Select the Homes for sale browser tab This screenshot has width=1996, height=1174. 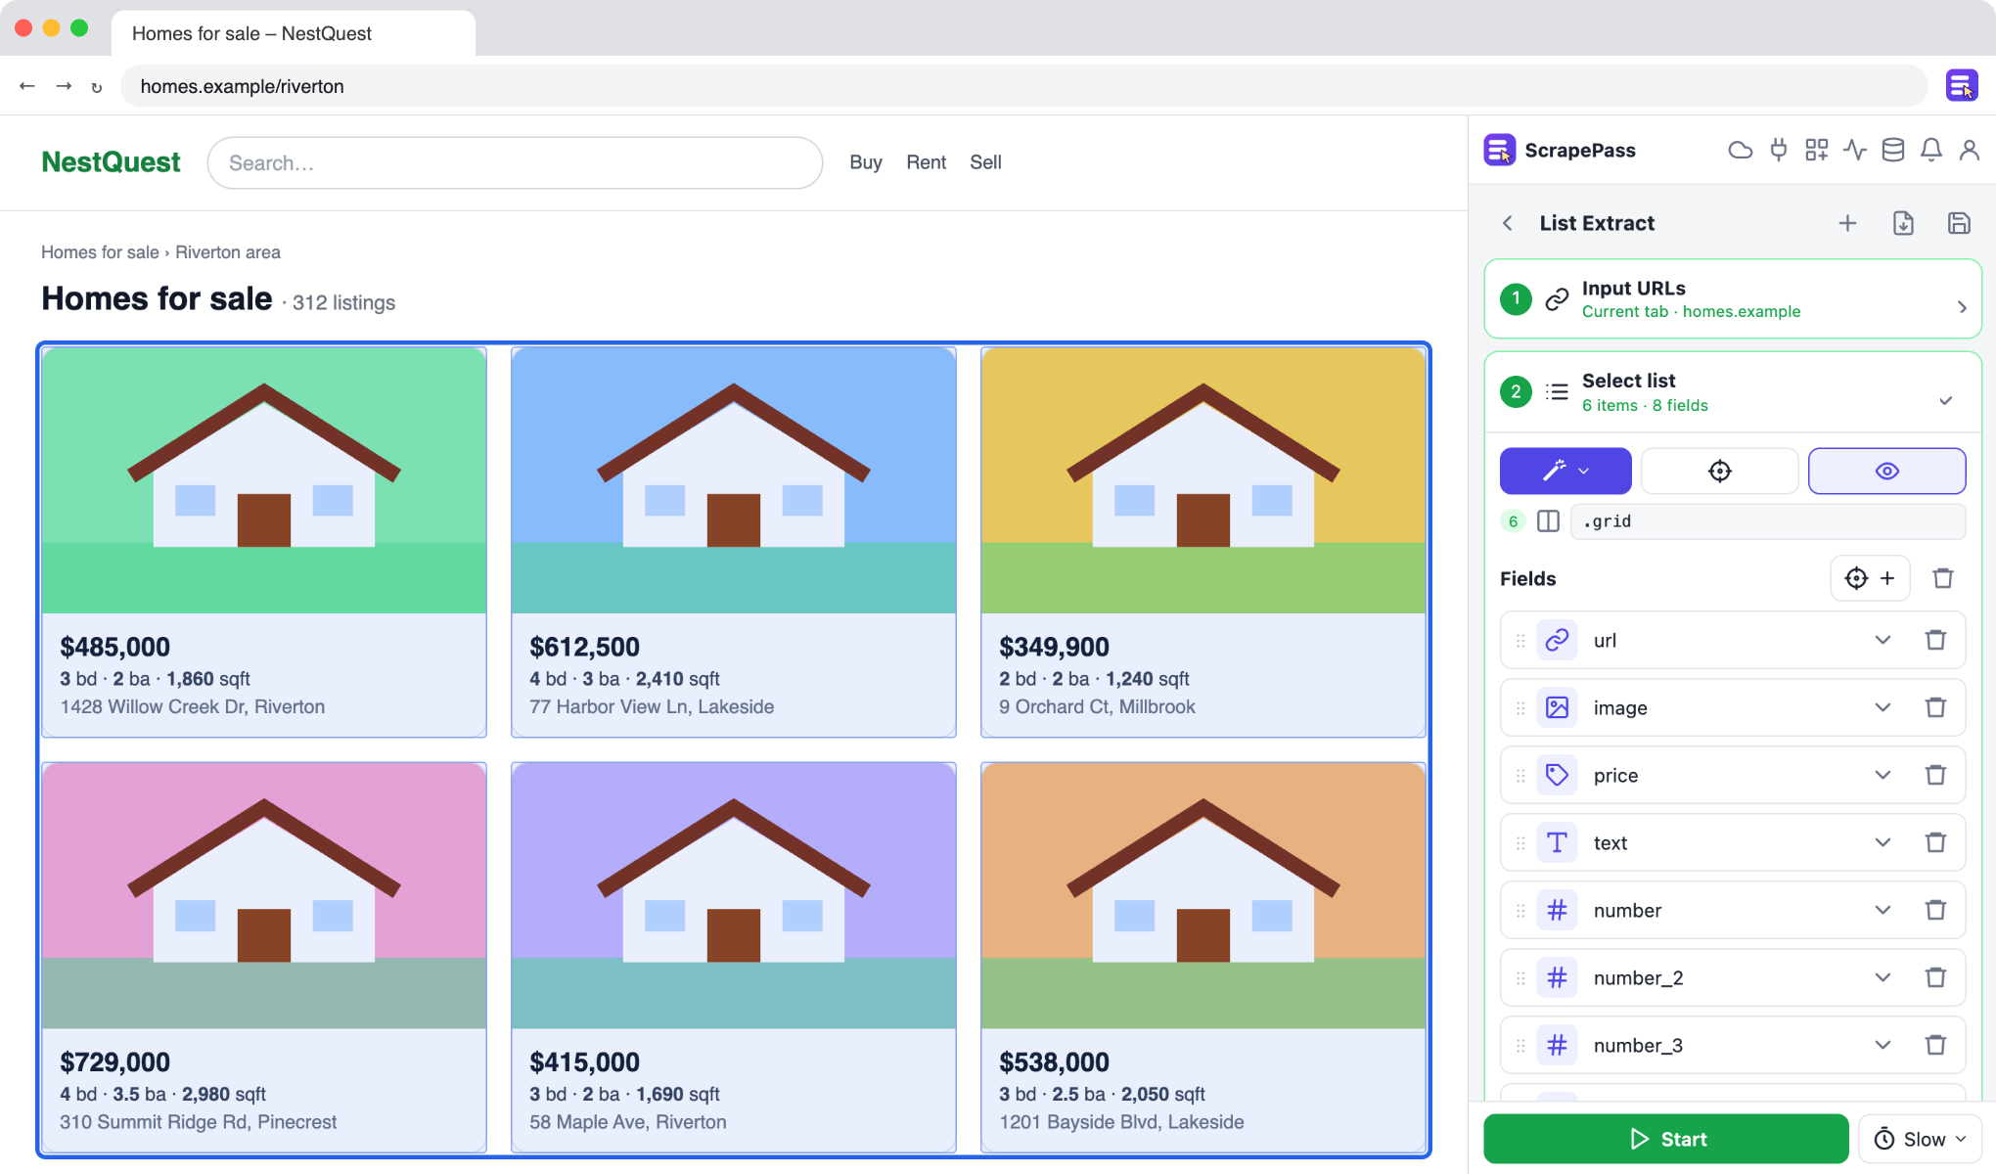(x=294, y=33)
